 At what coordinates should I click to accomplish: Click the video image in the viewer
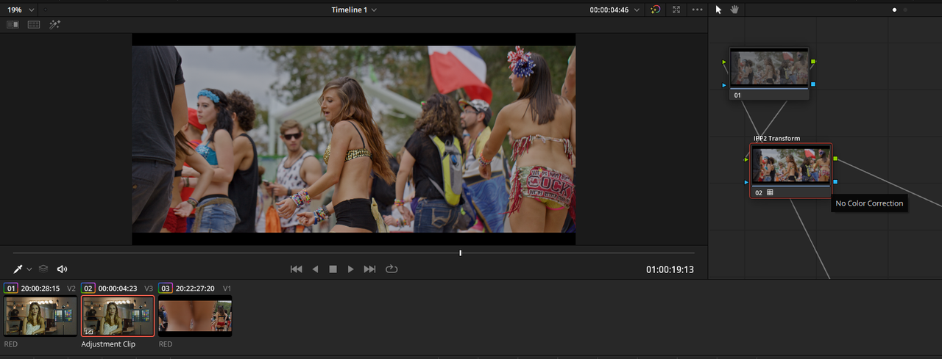click(x=353, y=139)
